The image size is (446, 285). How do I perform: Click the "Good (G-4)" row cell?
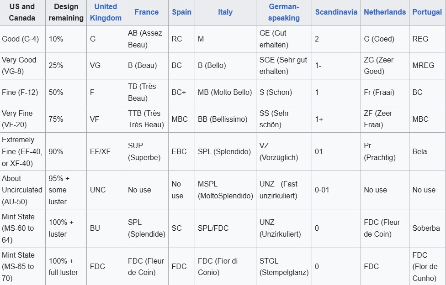[20, 39]
